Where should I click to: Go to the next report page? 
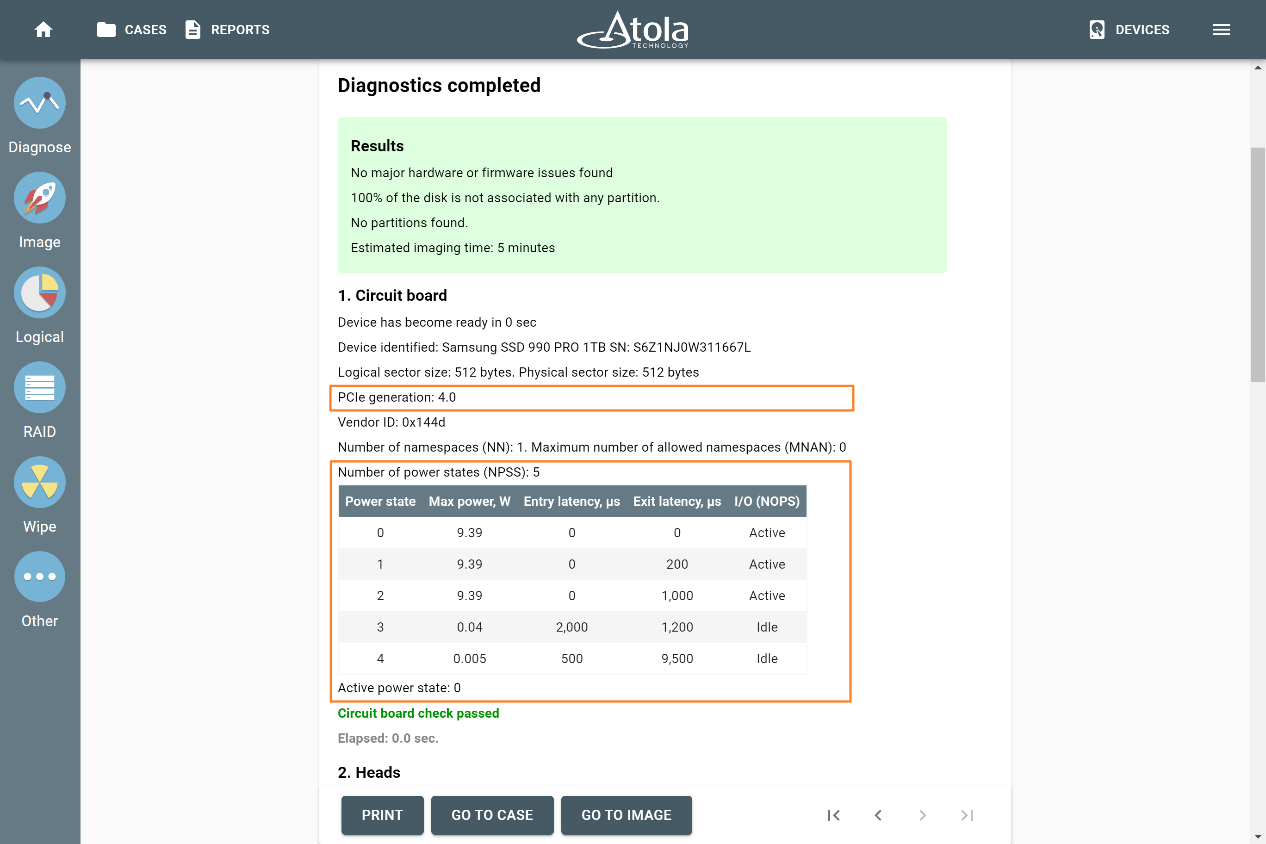click(923, 815)
